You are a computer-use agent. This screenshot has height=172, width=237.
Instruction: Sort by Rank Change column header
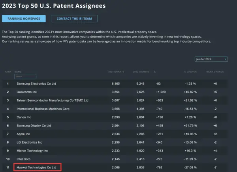coord(215,72)
